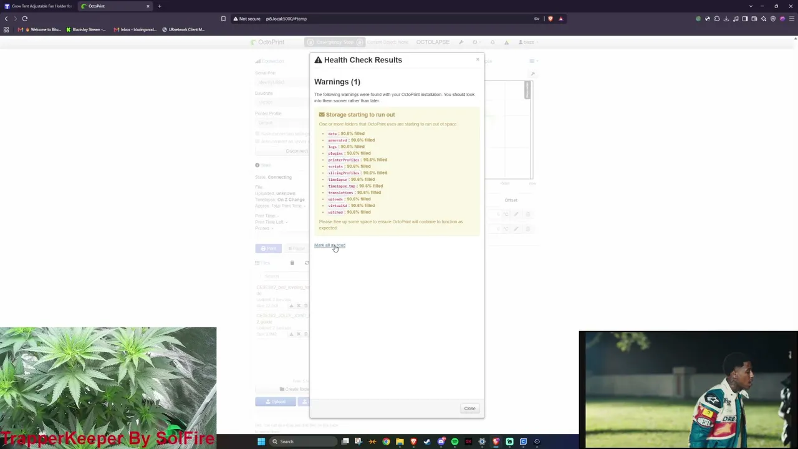Image resolution: width=798 pixels, height=449 pixels.
Task: Click the timelapse_tmp : 90.6% filled entry
Action: pos(355,186)
